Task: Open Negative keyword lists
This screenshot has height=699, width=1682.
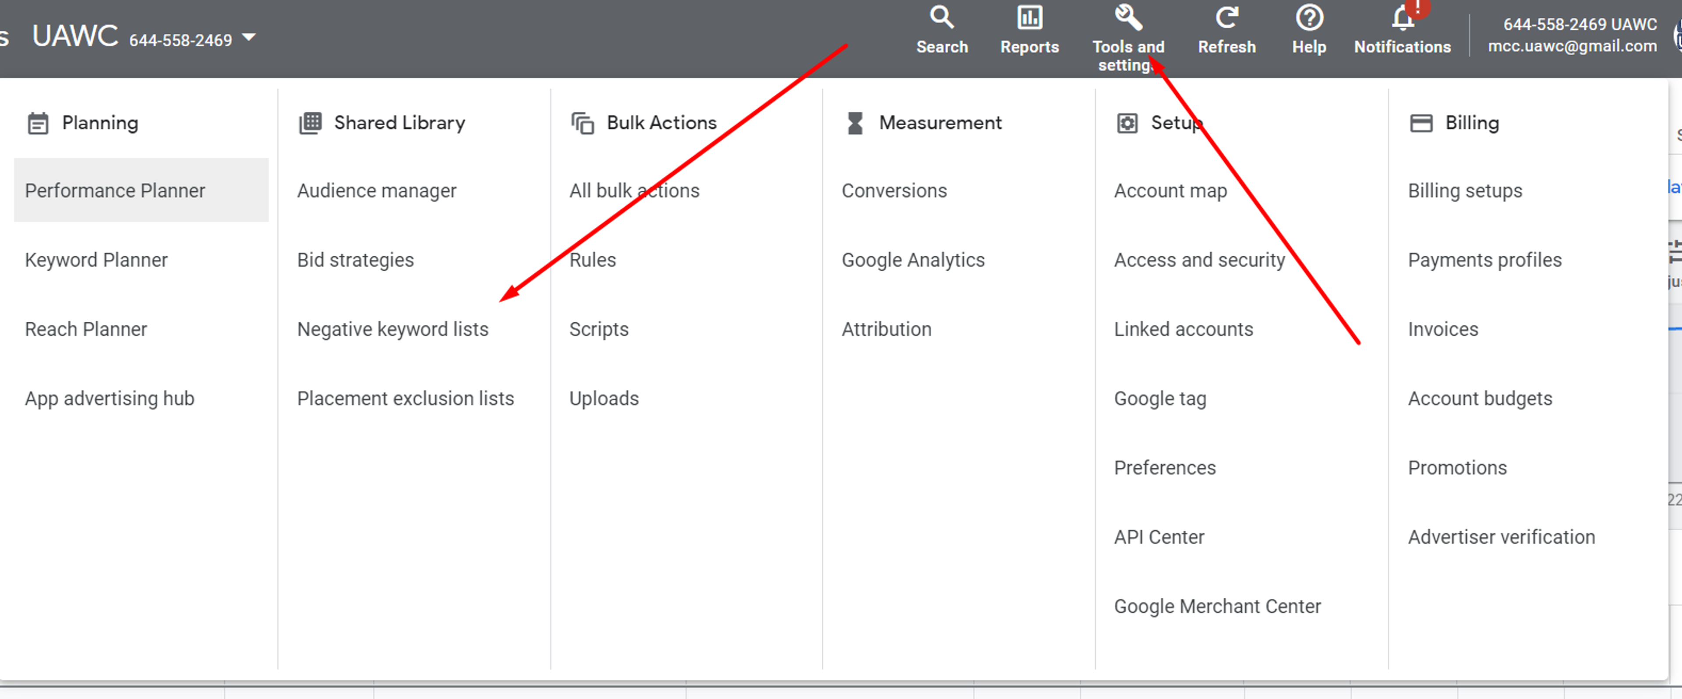Action: tap(392, 329)
